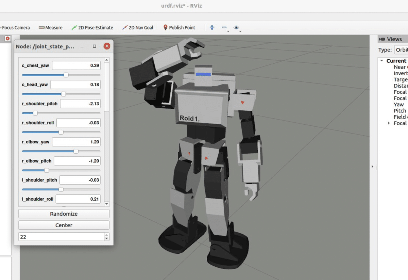Click the c_head_yaw slider handle
Screen dimensions: 408x280
(63, 94)
